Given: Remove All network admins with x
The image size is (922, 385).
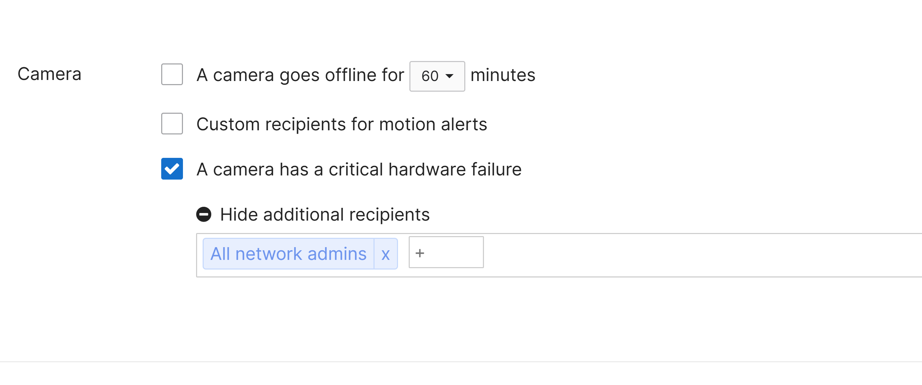Looking at the screenshot, I should click(386, 254).
